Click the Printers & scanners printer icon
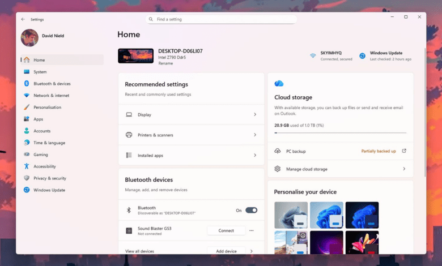 pos(129,135)
